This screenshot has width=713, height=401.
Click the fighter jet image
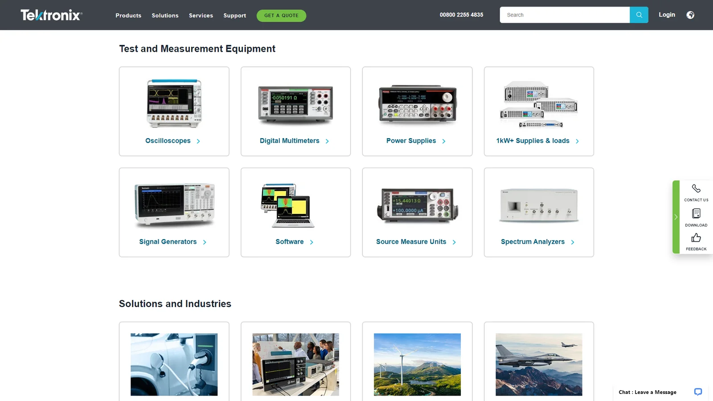(539, 364)
